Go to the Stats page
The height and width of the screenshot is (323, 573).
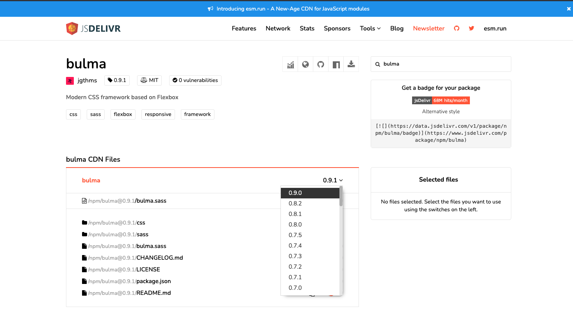307,28
